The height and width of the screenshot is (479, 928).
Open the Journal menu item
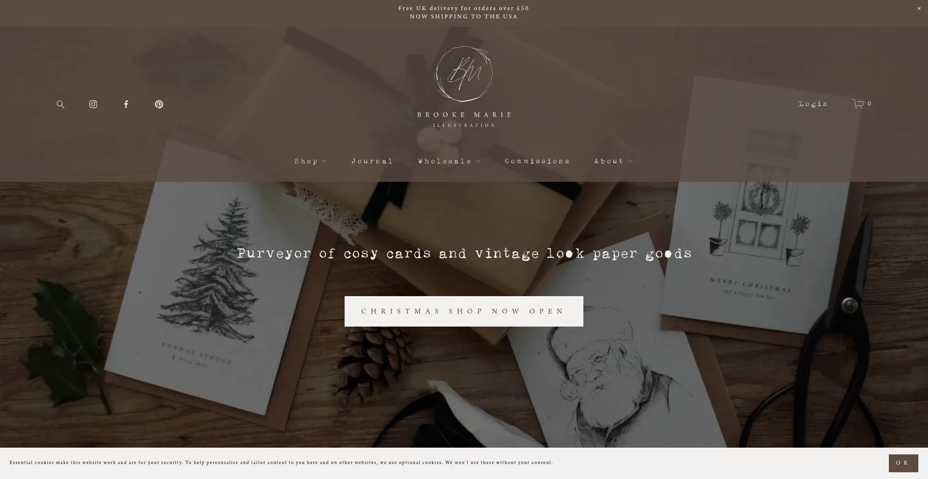[x=372, y=161]
